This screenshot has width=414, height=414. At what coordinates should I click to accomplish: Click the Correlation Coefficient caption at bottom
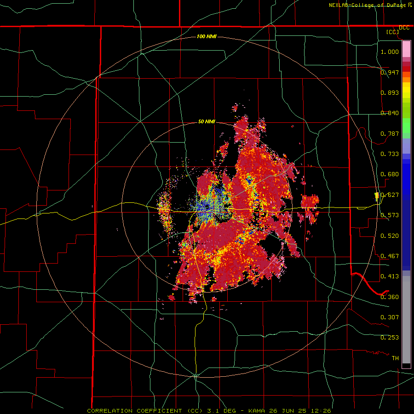click(x=209, y=411)
